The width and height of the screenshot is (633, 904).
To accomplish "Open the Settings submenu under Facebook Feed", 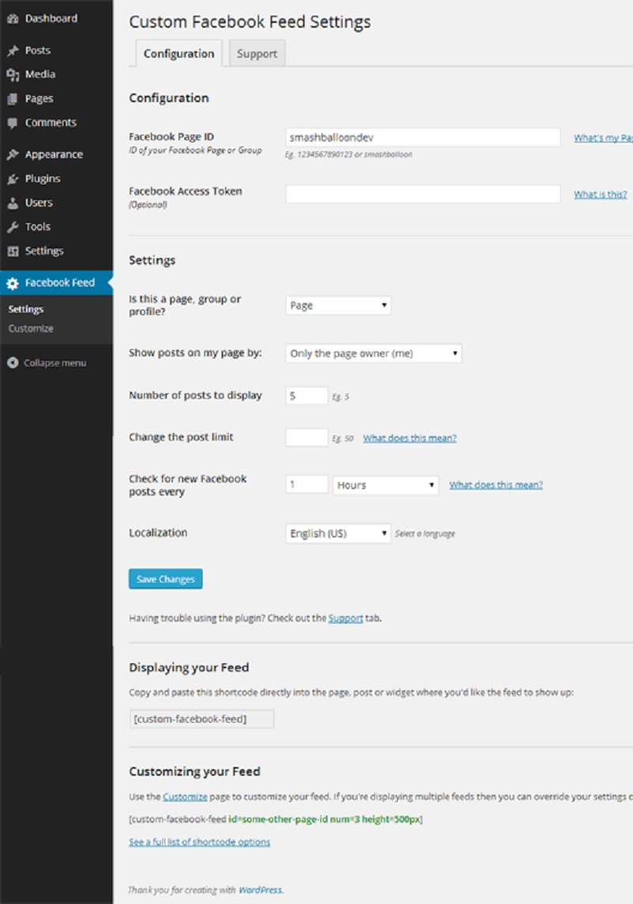I will point(26,310).
